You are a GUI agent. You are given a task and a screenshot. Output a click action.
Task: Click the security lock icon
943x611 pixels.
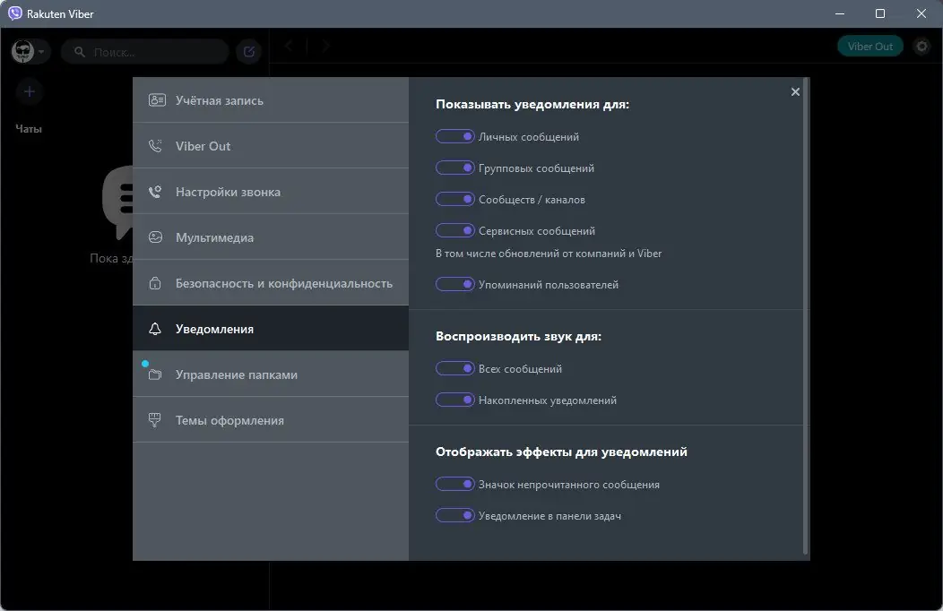(156, 283)
